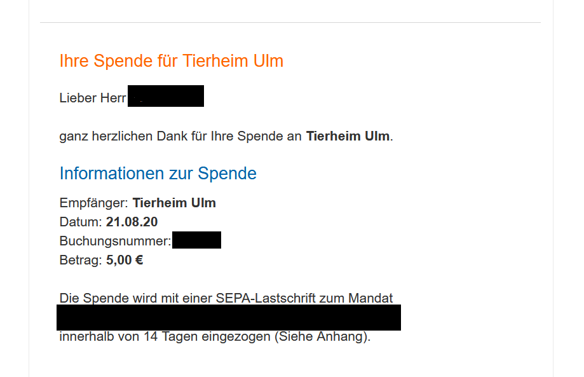Click the blue 'Informationen zur Spende' heading
This screenshot has height=377, width=584.
(x=158, y=174)
